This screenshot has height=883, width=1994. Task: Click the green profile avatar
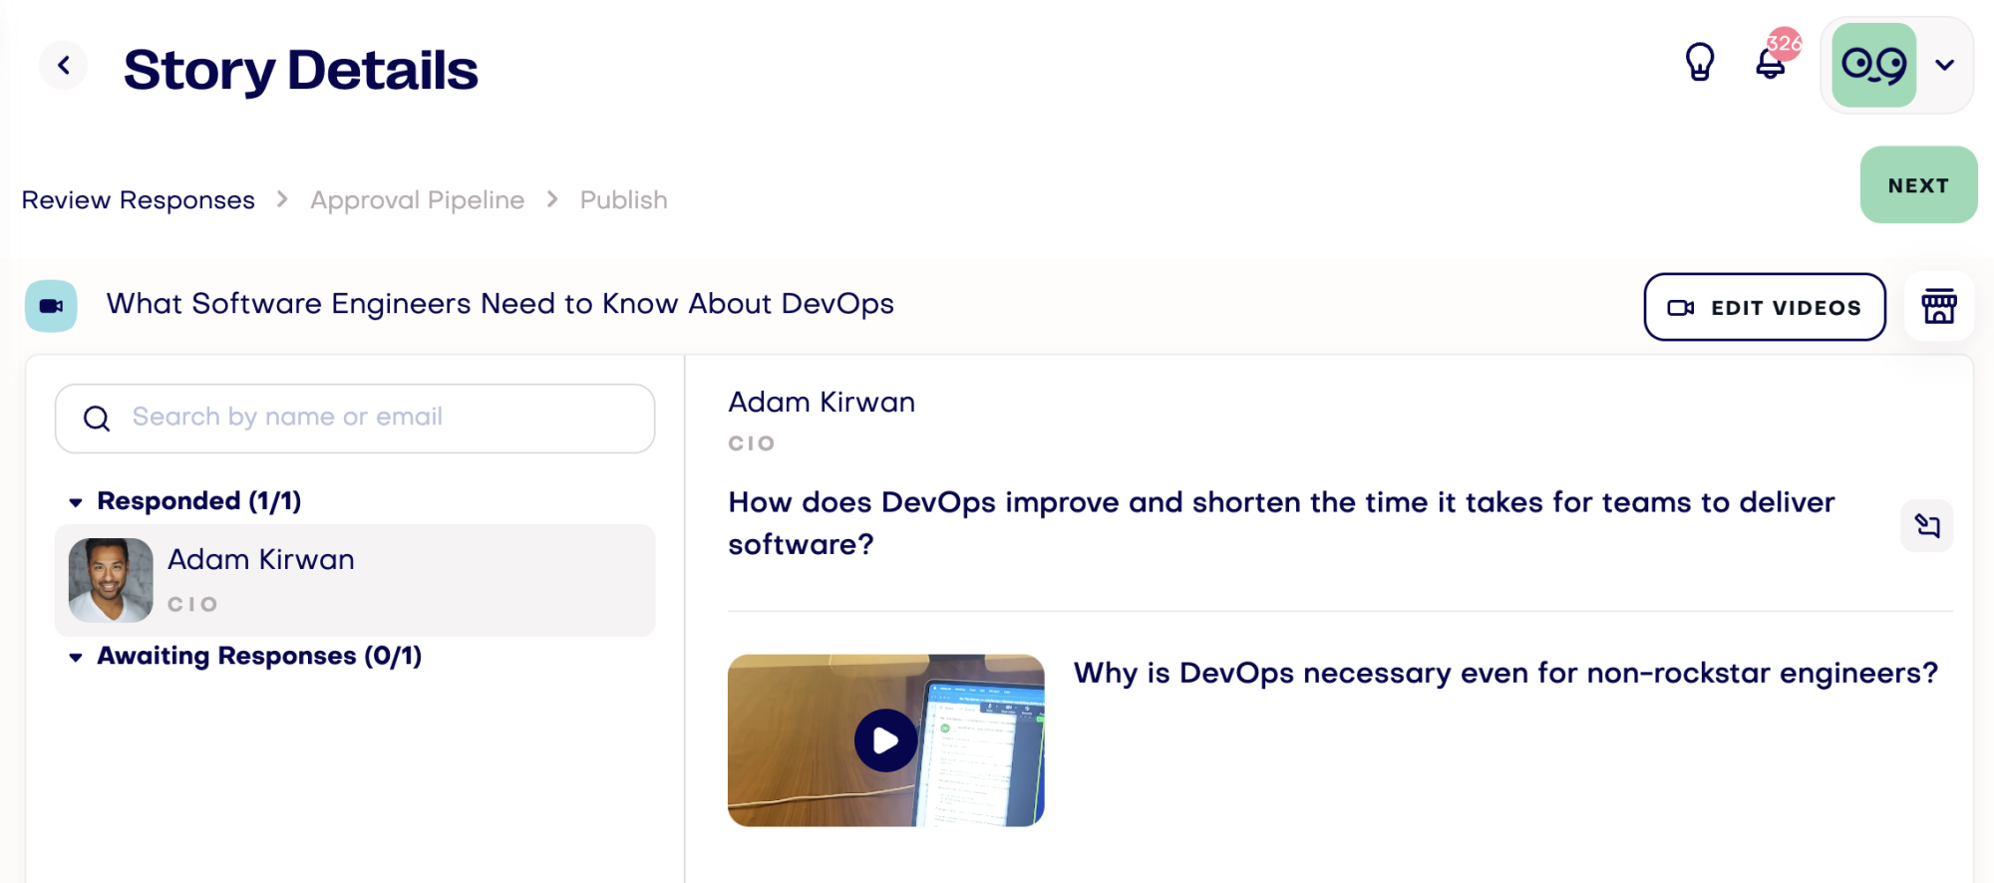point(1874,65)
